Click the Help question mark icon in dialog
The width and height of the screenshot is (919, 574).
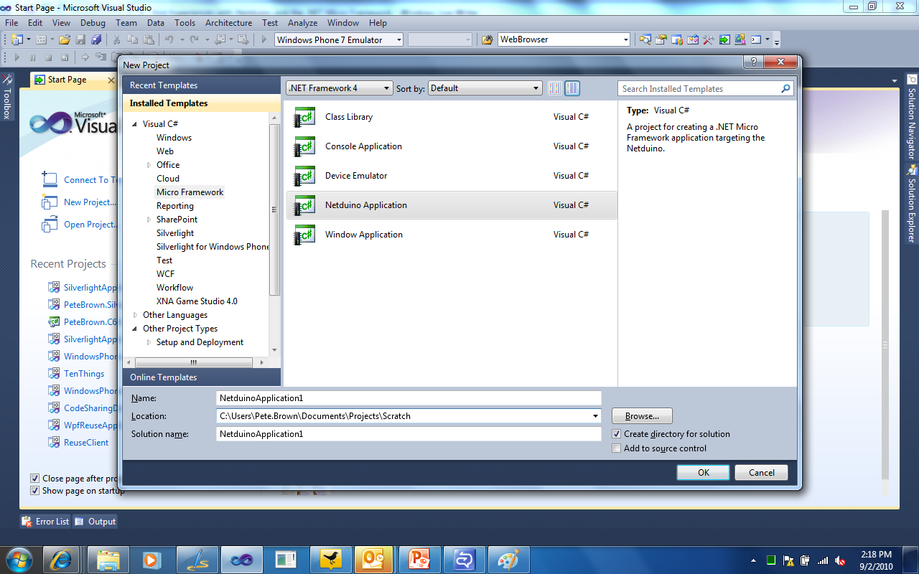752,63
